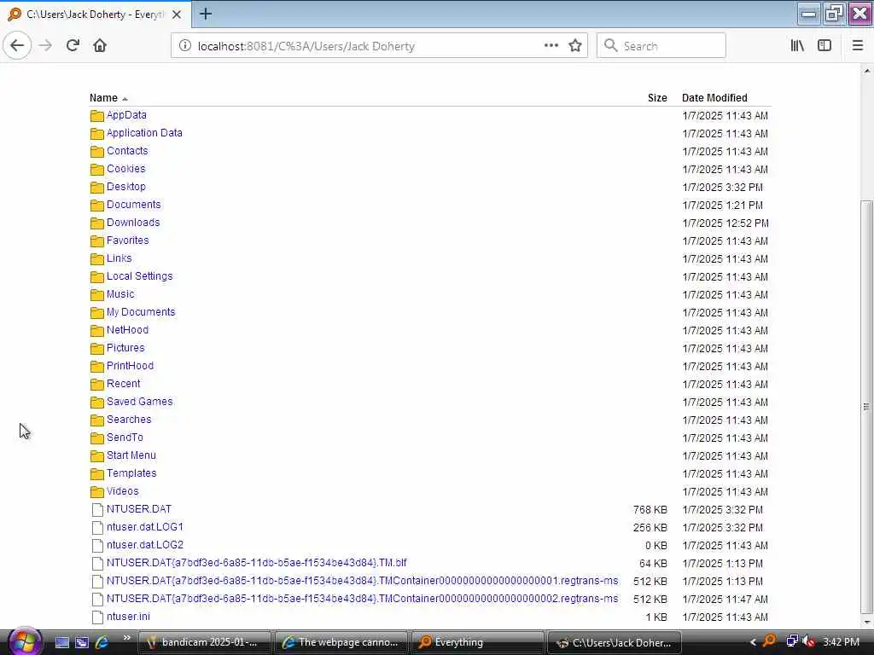Open the Application Data folder
874x655 pixels.
coord(144,133)
